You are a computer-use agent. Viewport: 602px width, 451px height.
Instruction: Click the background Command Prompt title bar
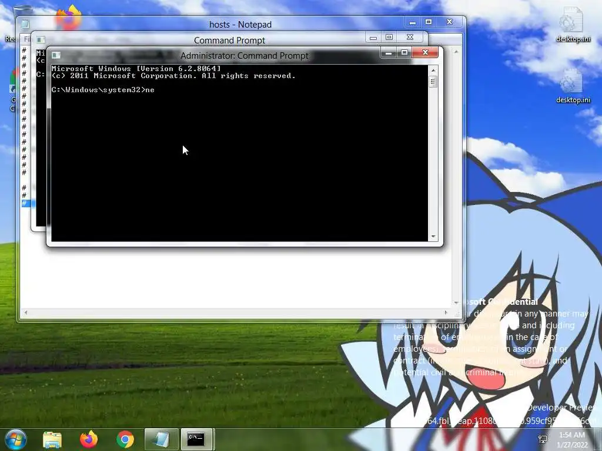point(230,41)
